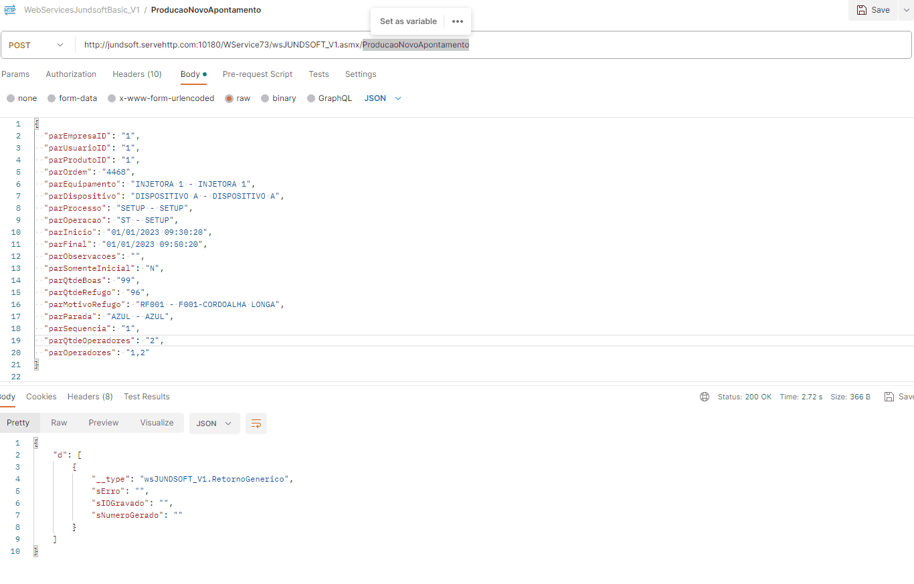
Task: Select the none body radio button
Action: click(11, 98)
